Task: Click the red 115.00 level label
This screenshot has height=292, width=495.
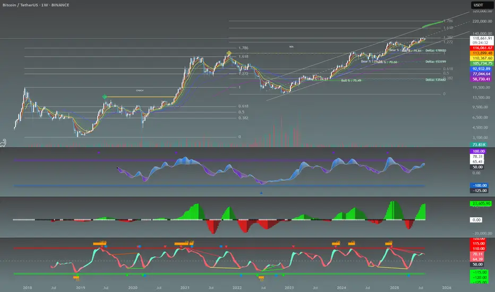Action: pyautogui.click(x=478, y=243)
